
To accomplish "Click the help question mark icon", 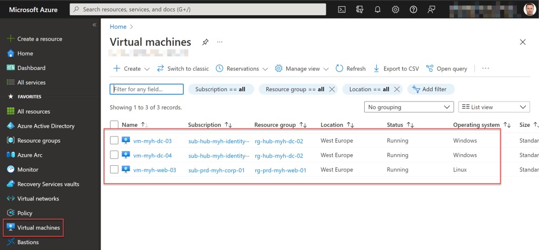I will (x=413, y=9).
